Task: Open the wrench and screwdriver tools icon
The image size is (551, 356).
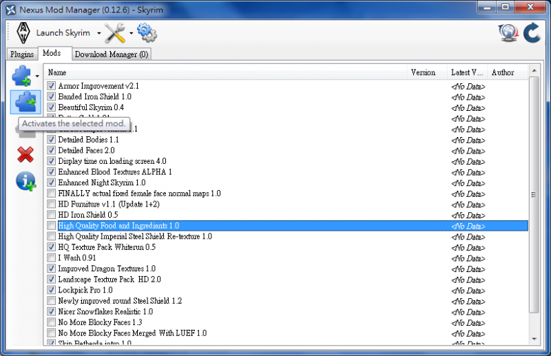Action: [115, 32]
